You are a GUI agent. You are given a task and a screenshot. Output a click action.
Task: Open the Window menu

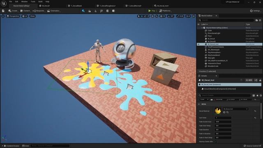tap(24, 2)
